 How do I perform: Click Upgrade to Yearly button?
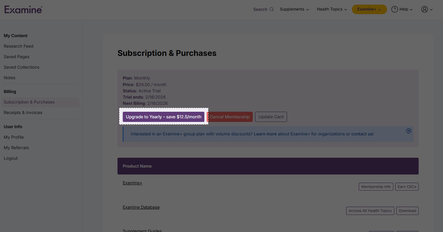pyautogui.click(x=164, y=117)
